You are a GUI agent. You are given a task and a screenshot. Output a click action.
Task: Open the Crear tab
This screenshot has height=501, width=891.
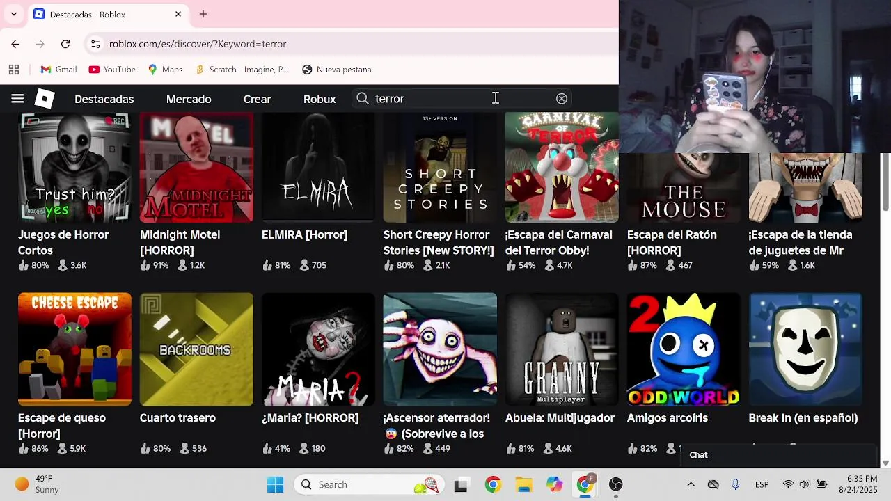click(258, 99)
